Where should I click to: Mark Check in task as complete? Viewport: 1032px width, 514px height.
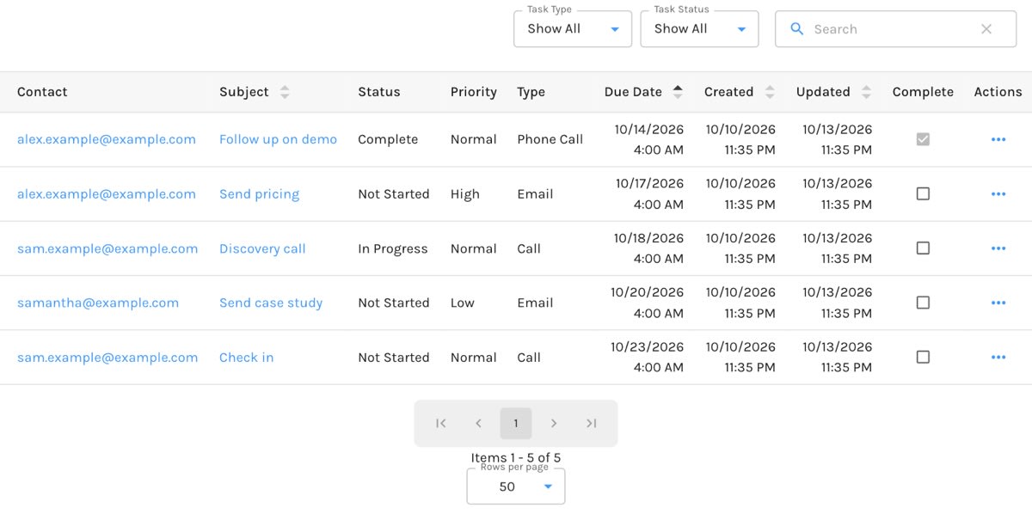click(x=923, y=358)
